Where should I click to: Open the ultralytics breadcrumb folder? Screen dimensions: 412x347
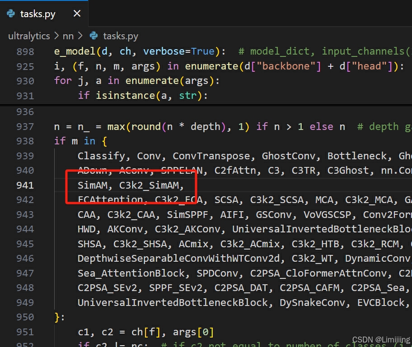[x=29, y=36]
